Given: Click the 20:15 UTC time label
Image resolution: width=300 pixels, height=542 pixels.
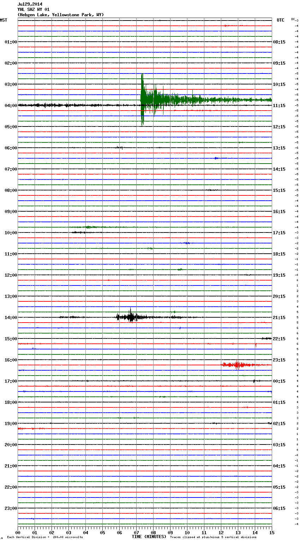Looking at the screenshot, I should point(279,296).
